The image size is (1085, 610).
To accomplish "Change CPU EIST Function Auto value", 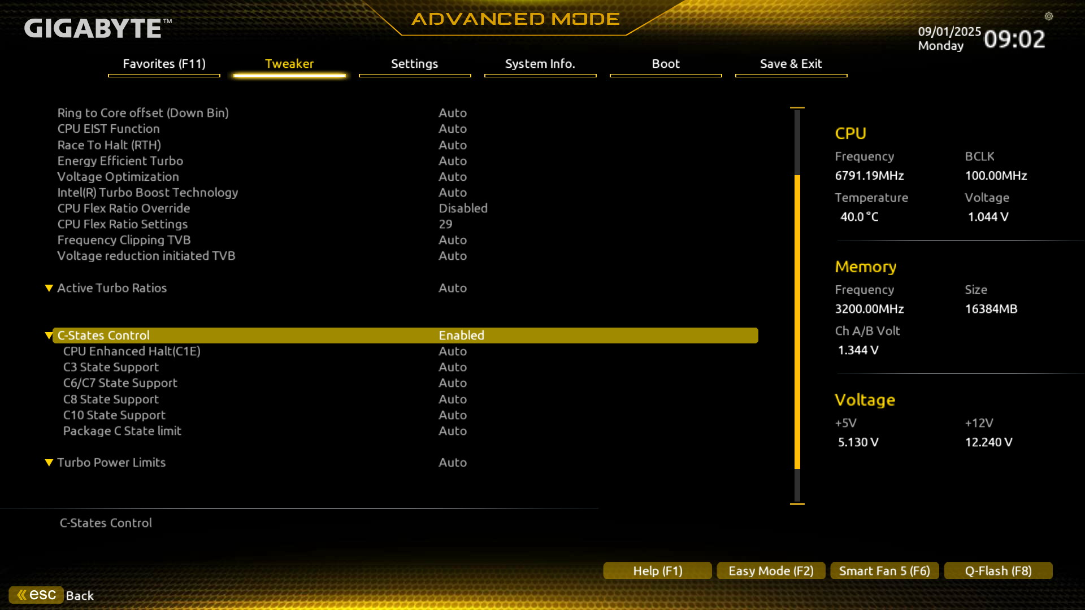I will 453,129.
